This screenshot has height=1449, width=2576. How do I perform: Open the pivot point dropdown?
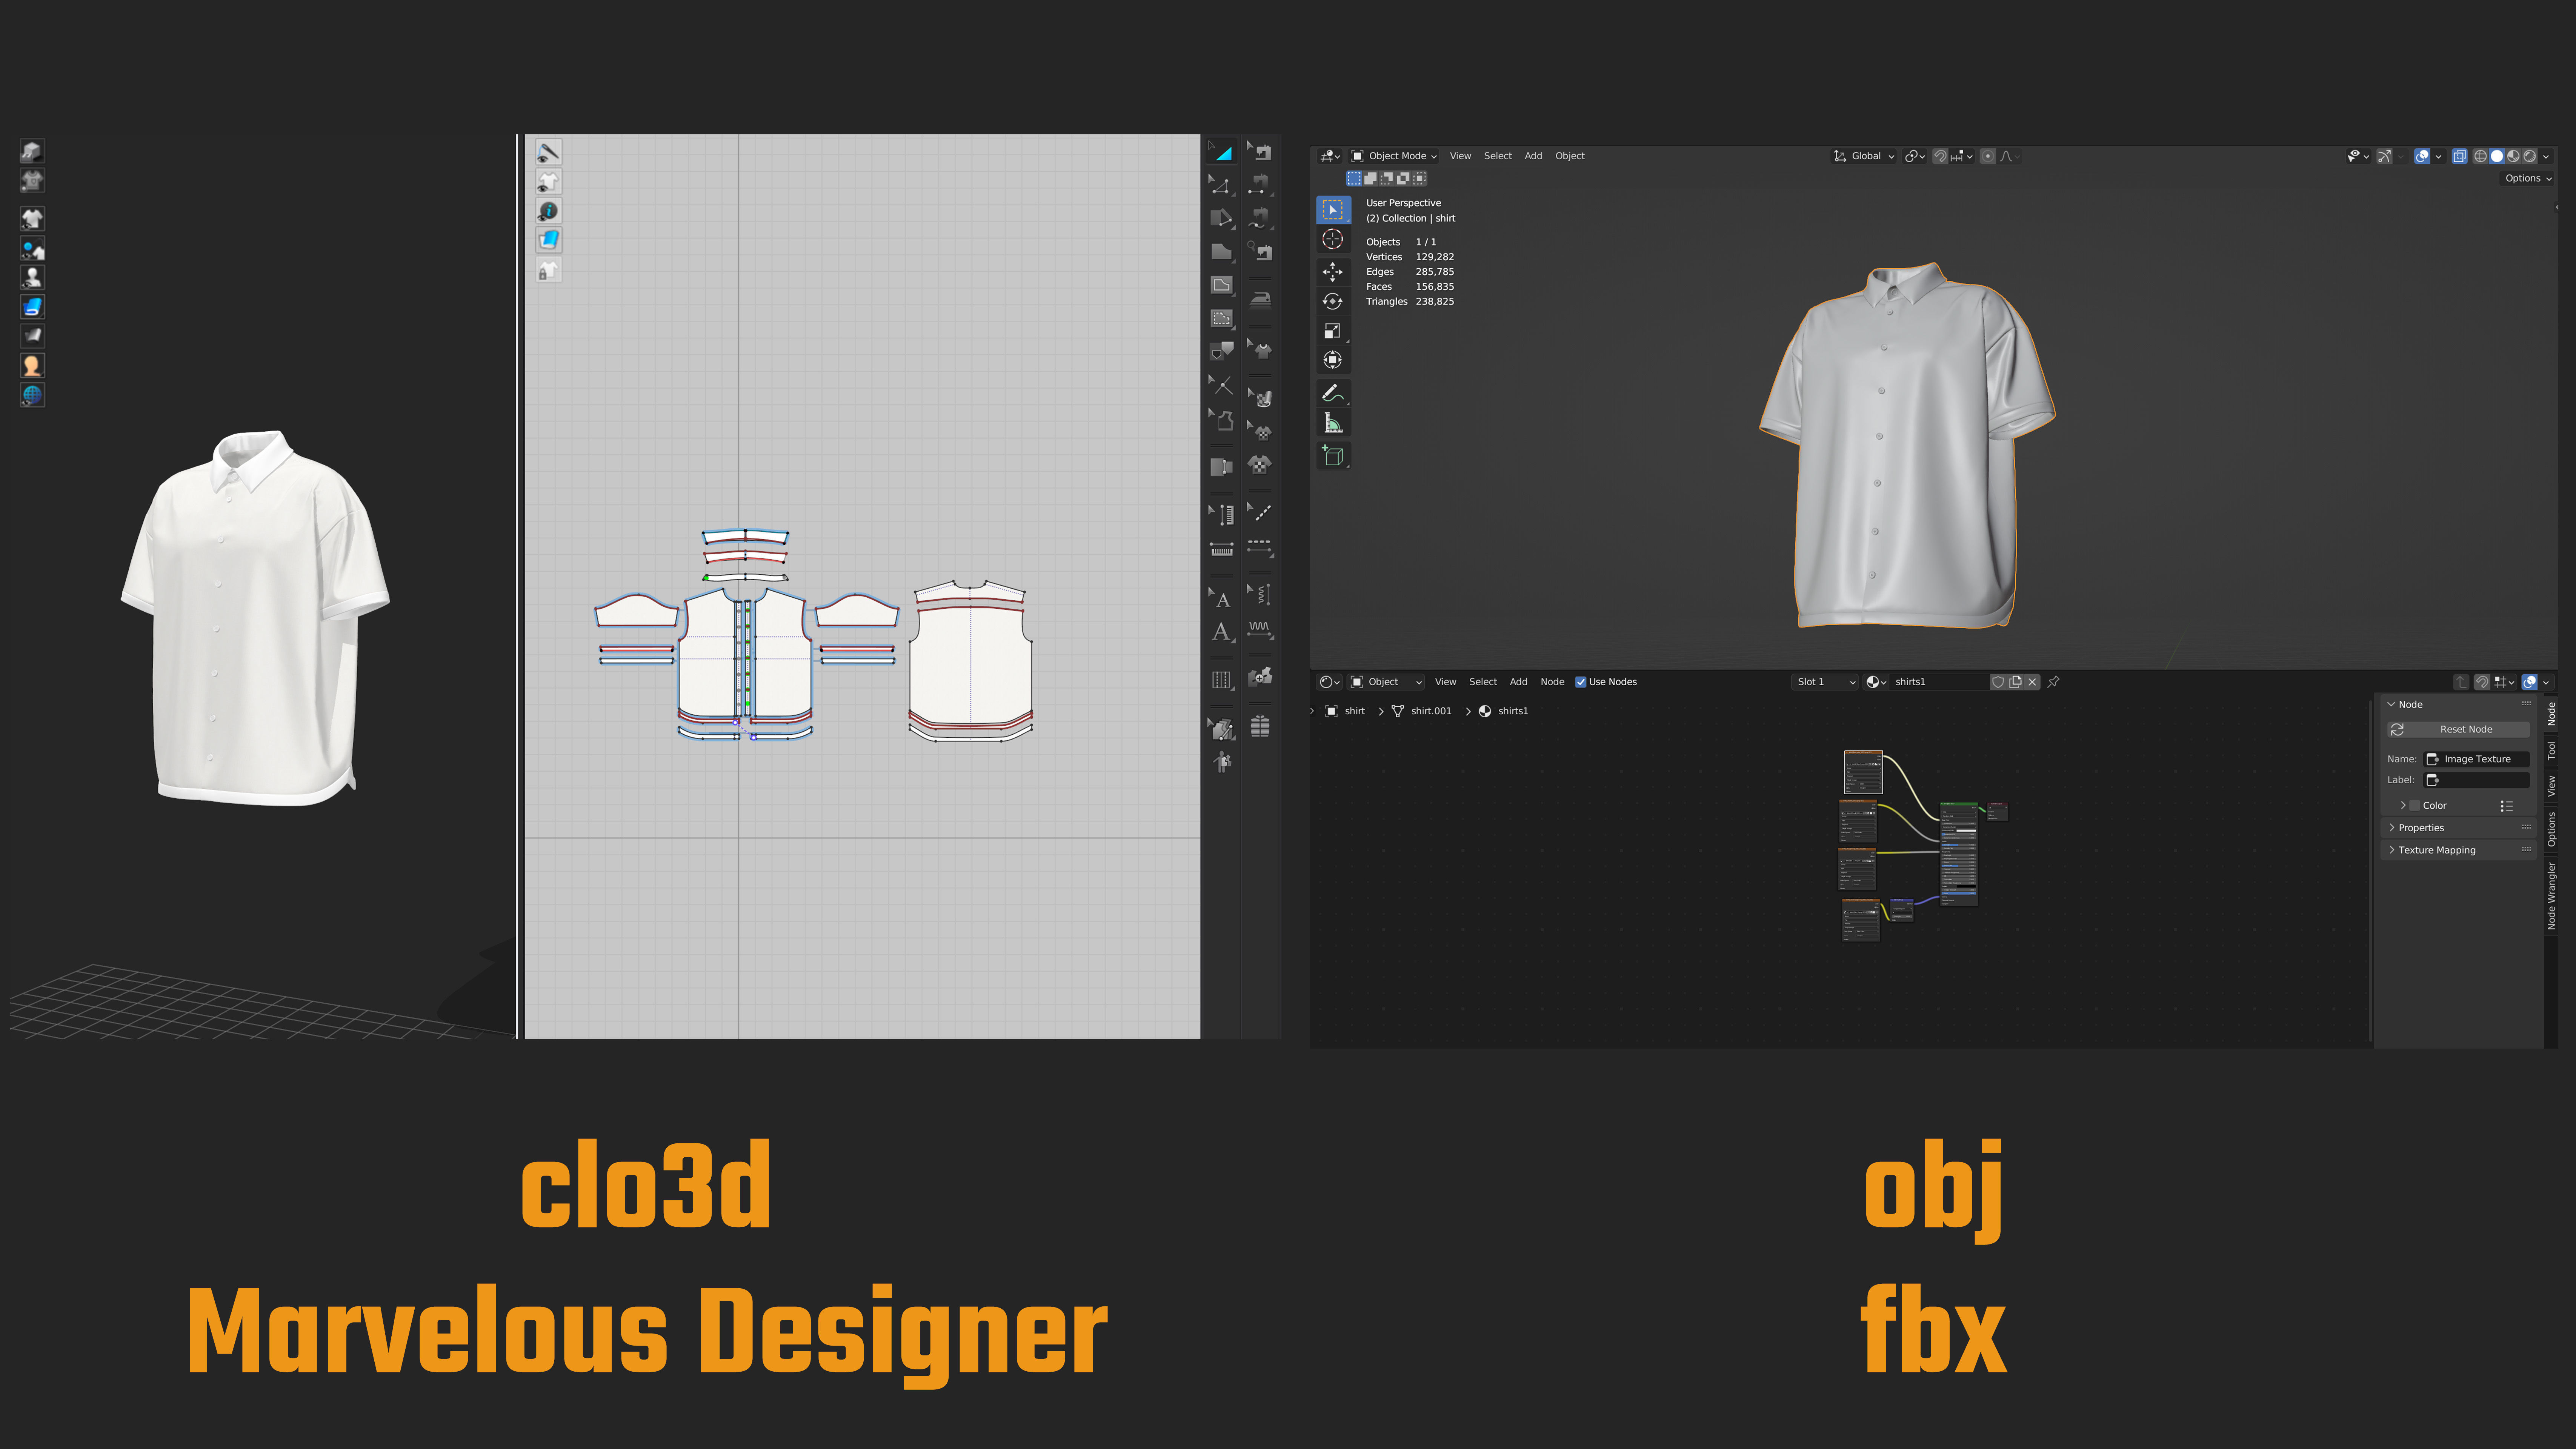[1915, 156]
